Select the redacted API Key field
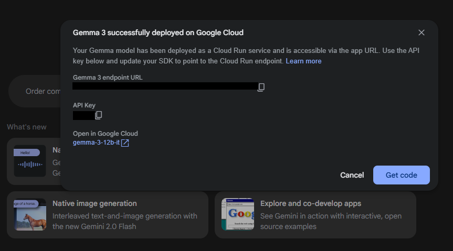 84,115
